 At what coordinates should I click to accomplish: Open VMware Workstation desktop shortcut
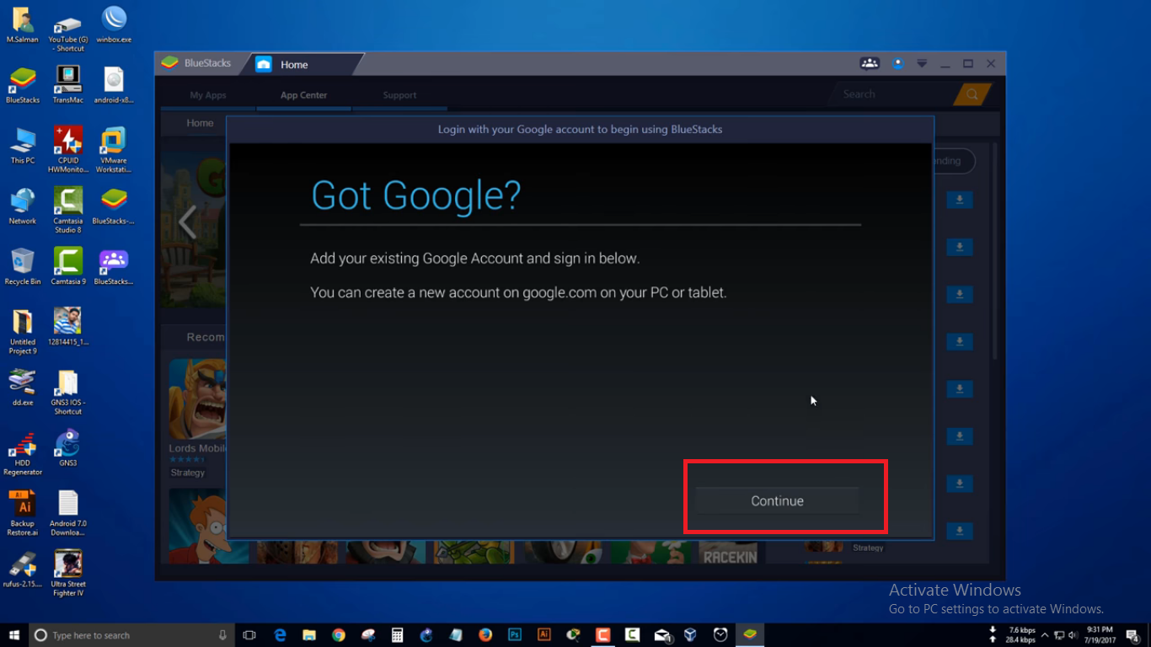click(114, 150)
